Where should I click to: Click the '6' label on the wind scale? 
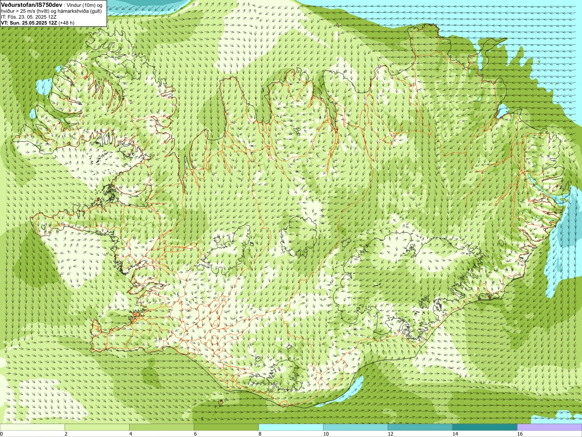coord(196,434)
